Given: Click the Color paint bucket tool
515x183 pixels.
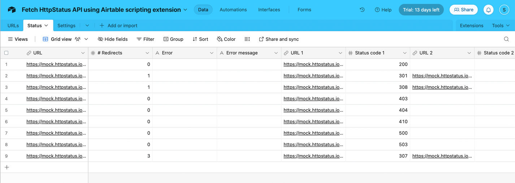Looking at the screenshot, I should tap(226, 39).
